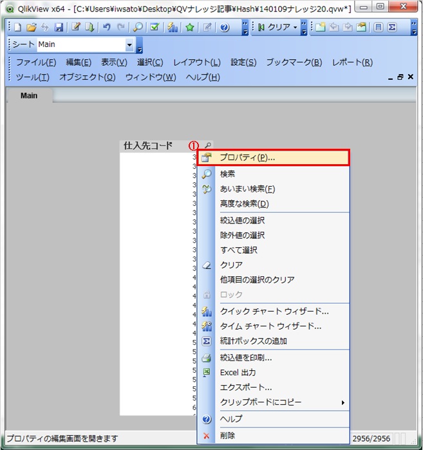Open the ツール(T) menu
The width and height of the screenshot is (423, 450).
point(32,77)
